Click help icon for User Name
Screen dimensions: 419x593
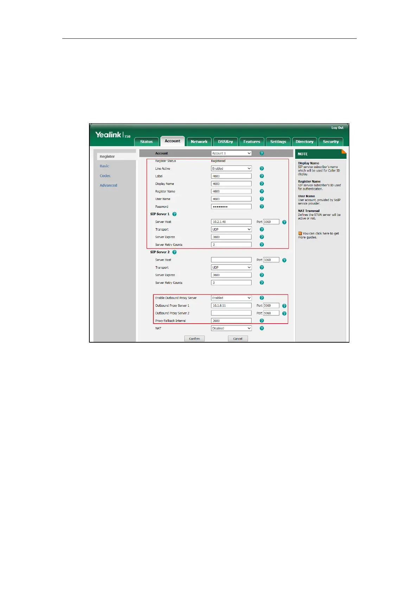262,199
